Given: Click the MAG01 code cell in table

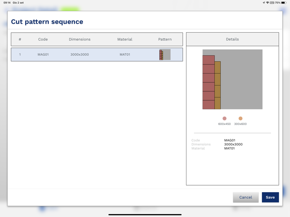Looking at the screenshot, I should (43, 55).
